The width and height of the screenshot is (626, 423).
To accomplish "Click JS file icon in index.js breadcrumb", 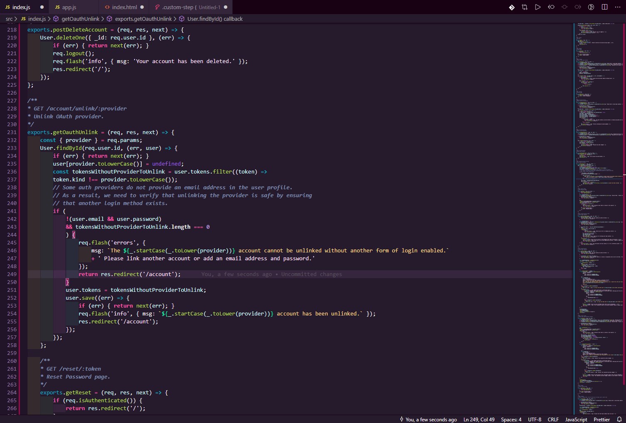I will [x=23, y=19].
